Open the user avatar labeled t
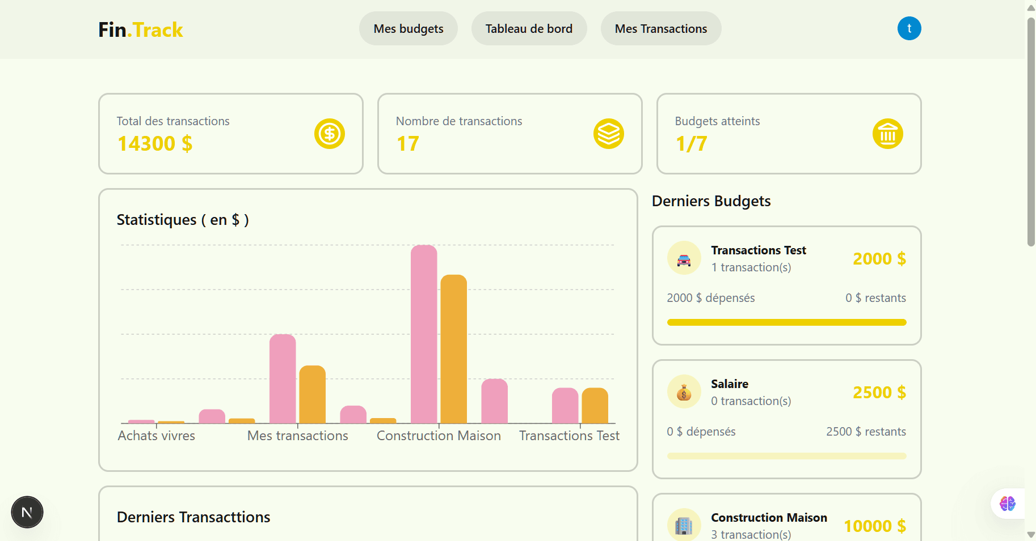 click(x=909, y=28)
